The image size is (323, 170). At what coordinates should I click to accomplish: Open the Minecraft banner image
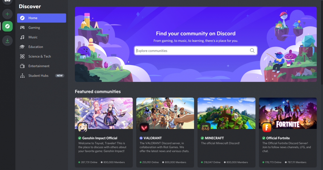click(226, 113)
